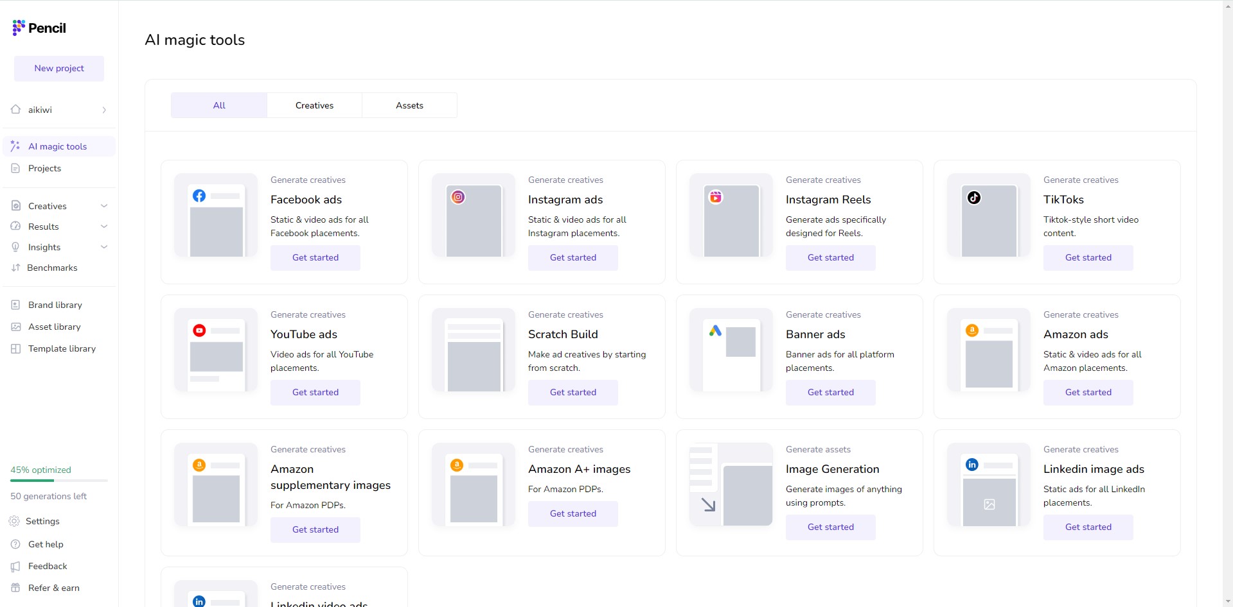
Task: Open AI magic tools via wand icon
Action: (15, 146)
